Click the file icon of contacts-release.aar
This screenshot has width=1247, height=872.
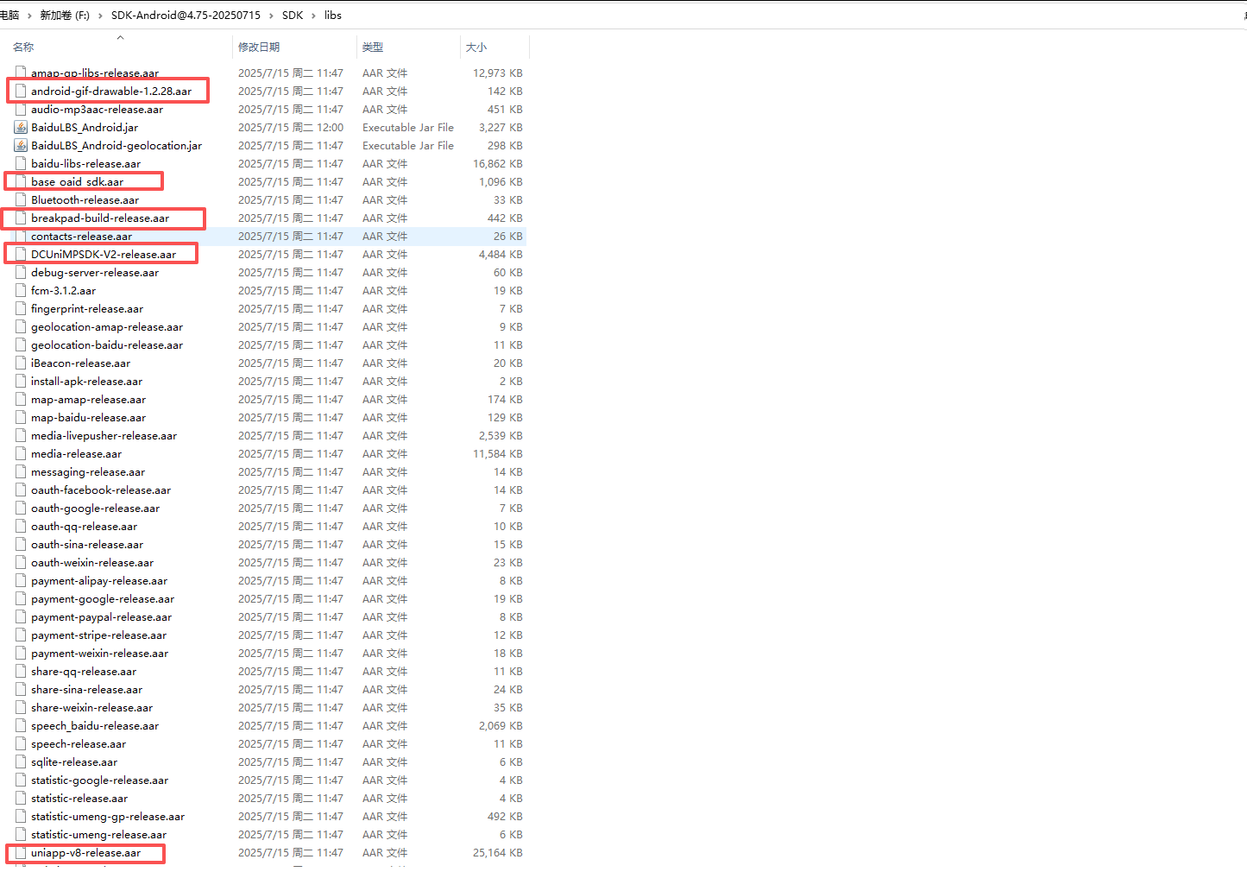(21, 236)
